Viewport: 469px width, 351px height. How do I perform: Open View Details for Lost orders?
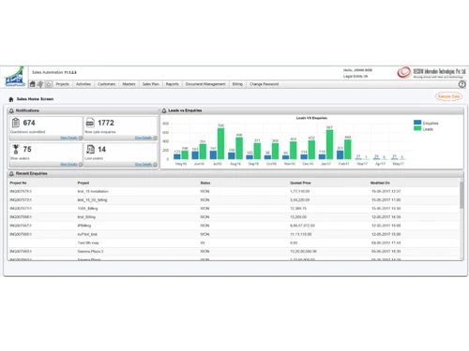[x=144, y=165]
